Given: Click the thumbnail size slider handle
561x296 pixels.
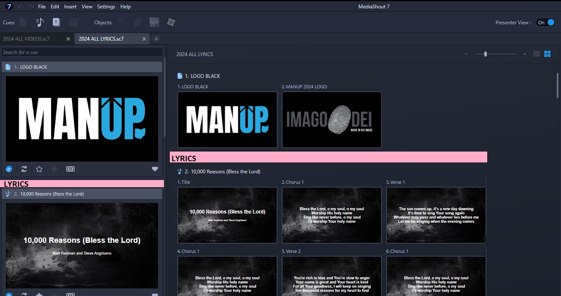Looking at the screenshot, I should point(486,54).
